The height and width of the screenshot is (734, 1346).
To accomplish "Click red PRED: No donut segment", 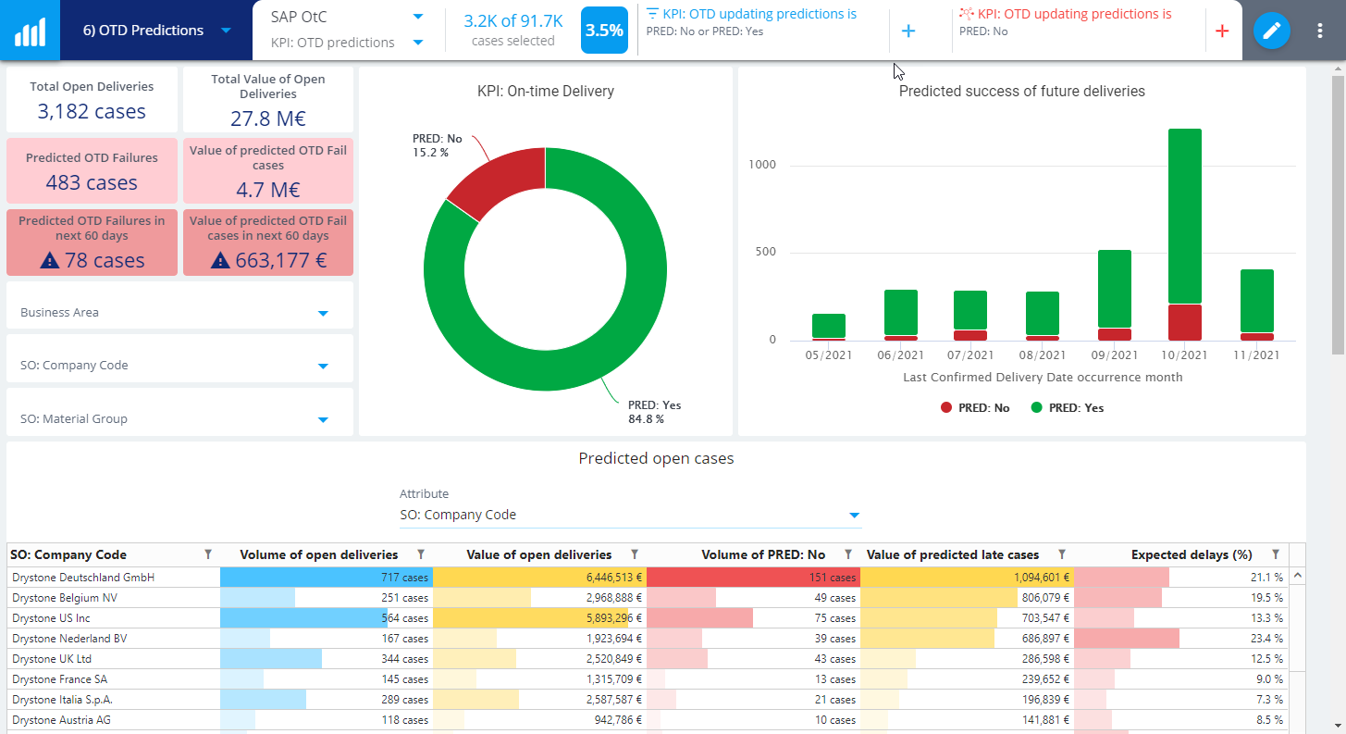I will click(500, 179).
